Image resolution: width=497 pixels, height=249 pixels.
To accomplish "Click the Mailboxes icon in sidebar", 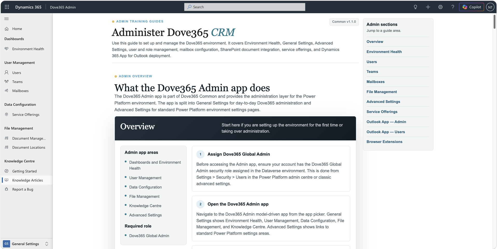I will [7, 91].
